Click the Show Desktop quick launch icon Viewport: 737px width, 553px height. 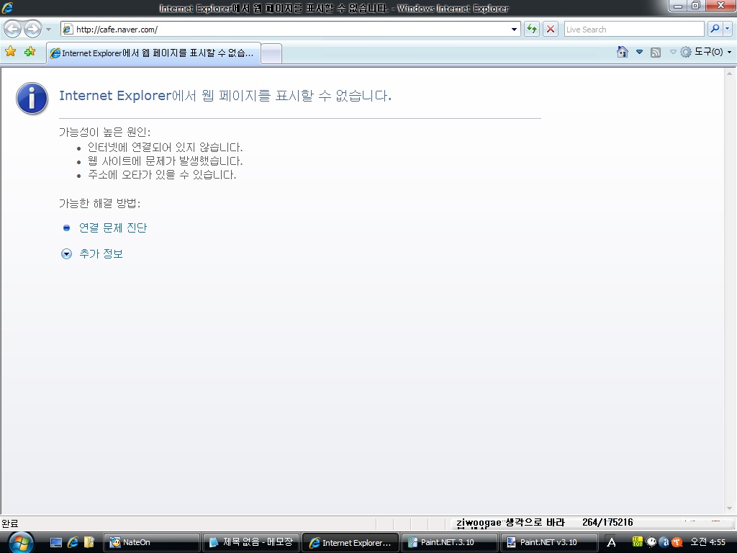point(56,543)
